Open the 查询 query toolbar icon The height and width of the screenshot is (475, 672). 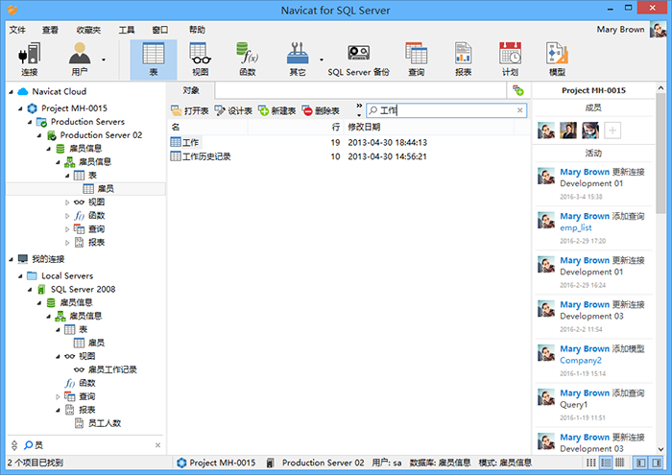point(416,59)
